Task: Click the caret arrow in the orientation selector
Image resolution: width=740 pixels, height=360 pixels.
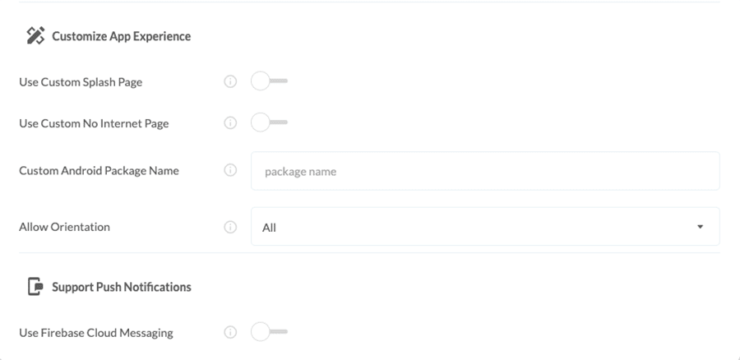Action: click(700, 227)
